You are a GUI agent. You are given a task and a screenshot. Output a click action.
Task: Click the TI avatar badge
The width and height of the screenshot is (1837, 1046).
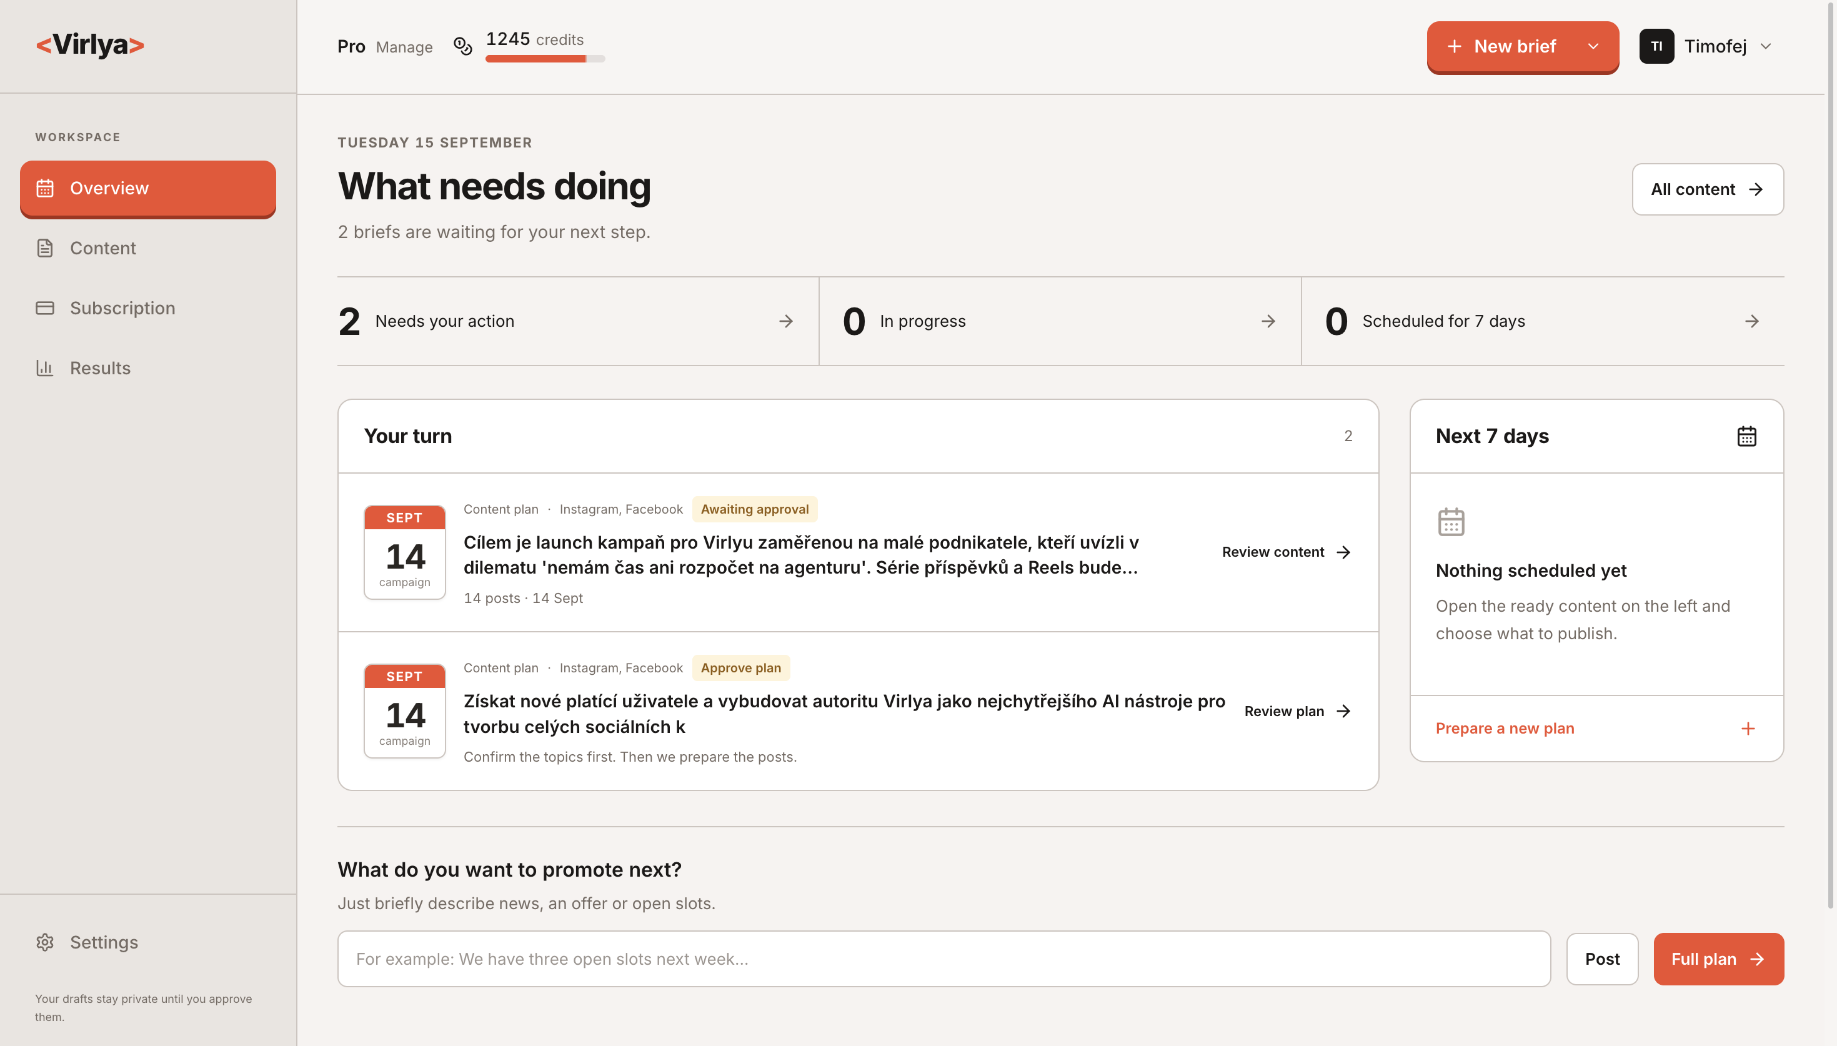click(1656, 46)
